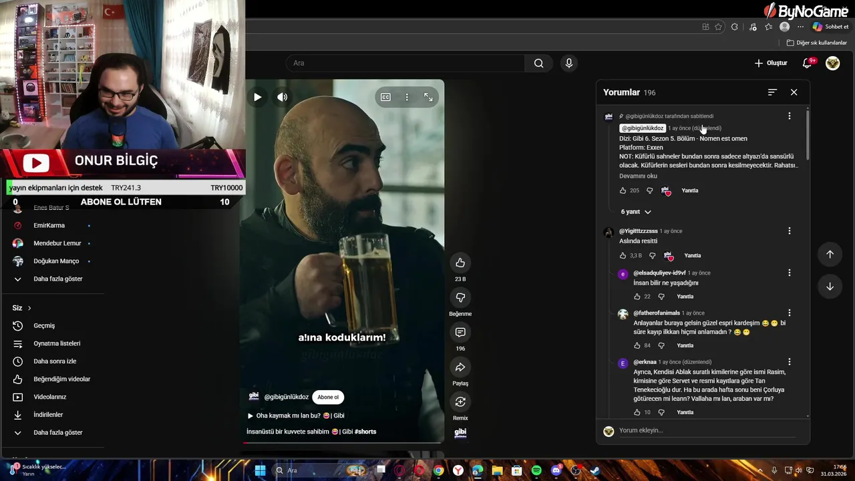Viewport: 855px width, 481px height.
Task: Like the 'İnsan bilir ne yaşadığını' reply
Action: (637, 297)
